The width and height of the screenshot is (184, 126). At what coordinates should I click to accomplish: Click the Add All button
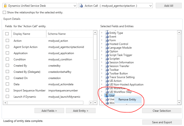[x=169, y=6]
